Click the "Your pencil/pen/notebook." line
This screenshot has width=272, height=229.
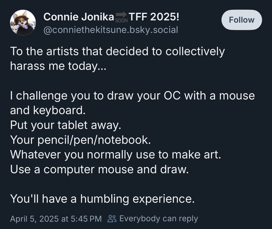click(80, 140)
